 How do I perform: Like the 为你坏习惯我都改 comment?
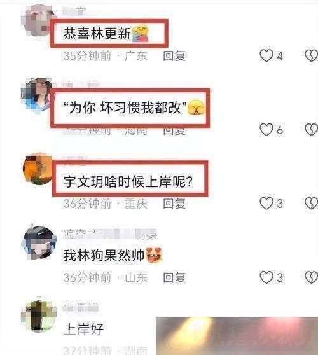[x=266, y=130]
